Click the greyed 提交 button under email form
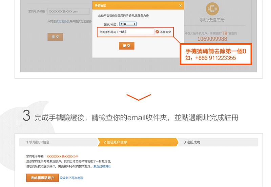The image size is (271, 187). [x=55, y=37]
